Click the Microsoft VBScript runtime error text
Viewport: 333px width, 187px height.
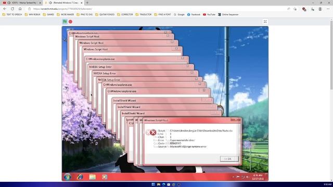188,146
